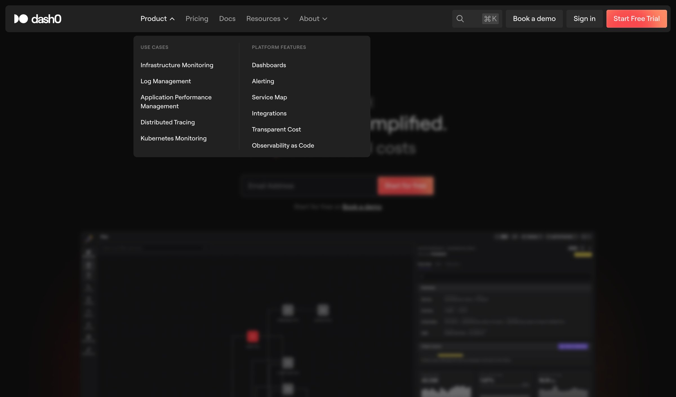Expand the About dropdown
Image resolution: width=676 pixels, height=397 pixels.
point(313,19)
